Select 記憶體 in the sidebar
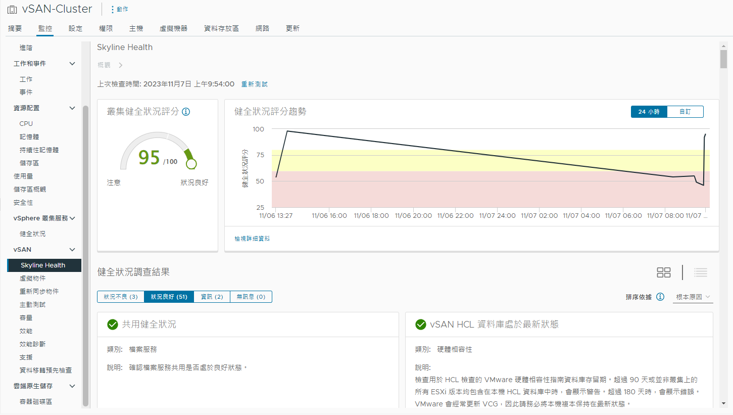The image size is (733, 415). click(x=29, y=137)
